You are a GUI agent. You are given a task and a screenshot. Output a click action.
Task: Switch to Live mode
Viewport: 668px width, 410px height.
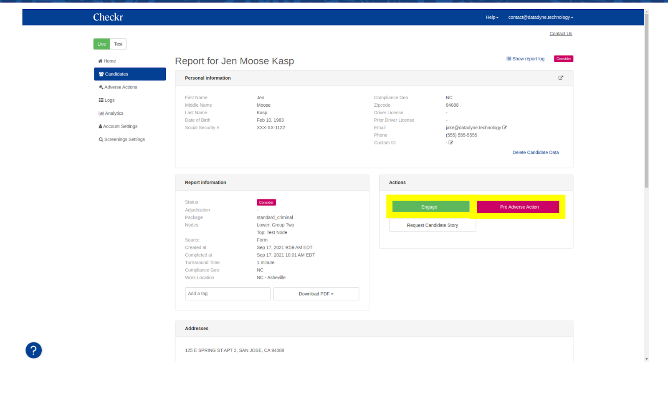tap(101, 44)
